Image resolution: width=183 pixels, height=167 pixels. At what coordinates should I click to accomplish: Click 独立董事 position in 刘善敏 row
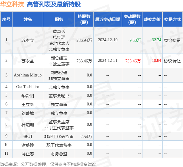(59, 113)
